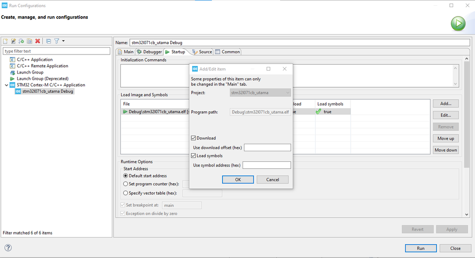Click large green Run icon top right
This screenshot has width=475, height=258.
458,24
